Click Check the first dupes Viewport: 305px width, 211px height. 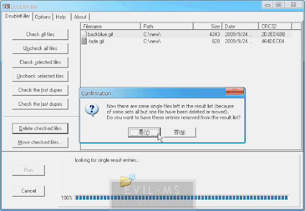[x=40, y=90]
